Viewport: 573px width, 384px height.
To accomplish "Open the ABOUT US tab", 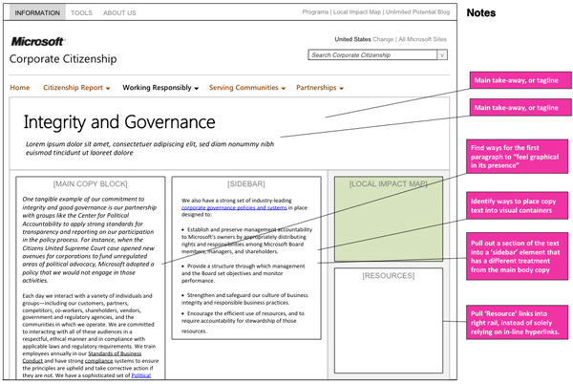I will pos(119,12).
